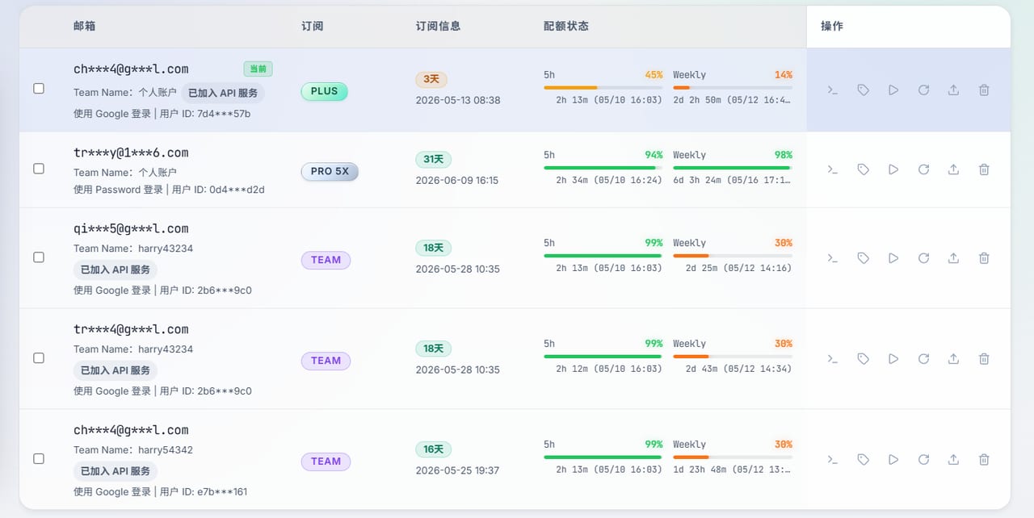Refresh the PRO 5X account row
Viewport: 1034px width, 518px height.
click(923, 169)
